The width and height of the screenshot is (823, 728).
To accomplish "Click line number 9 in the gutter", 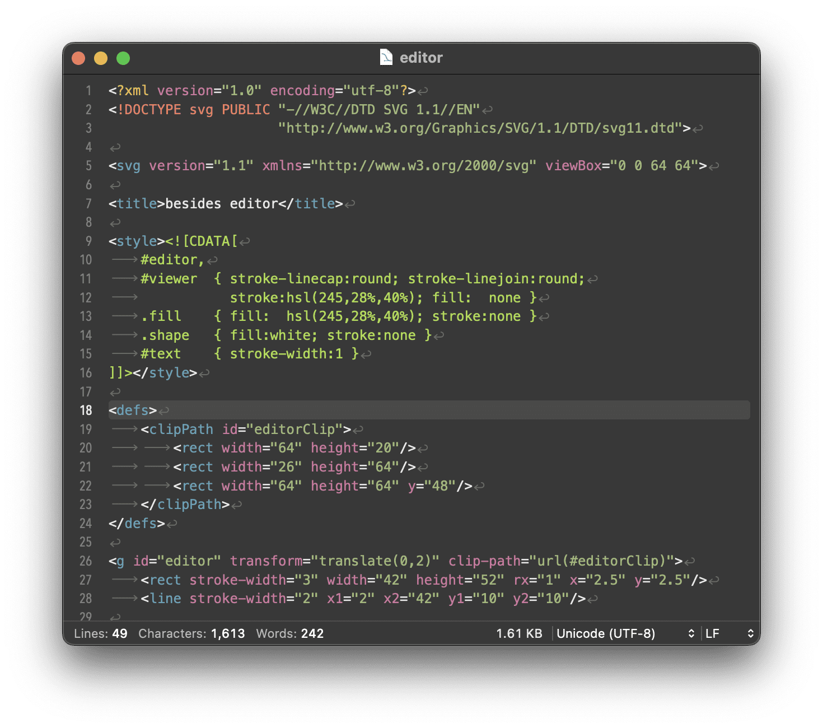I will click(88, 241).
